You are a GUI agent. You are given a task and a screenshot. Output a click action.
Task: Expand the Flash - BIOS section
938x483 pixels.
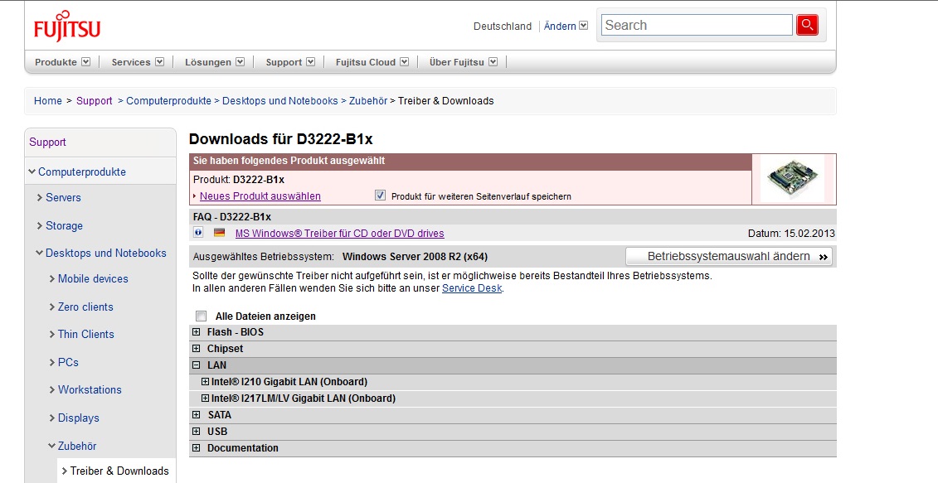click(x=197, y=331)
